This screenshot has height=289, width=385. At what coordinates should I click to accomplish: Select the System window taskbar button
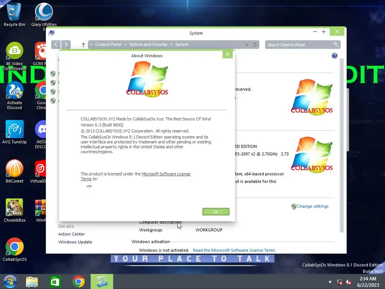[102, 281]
